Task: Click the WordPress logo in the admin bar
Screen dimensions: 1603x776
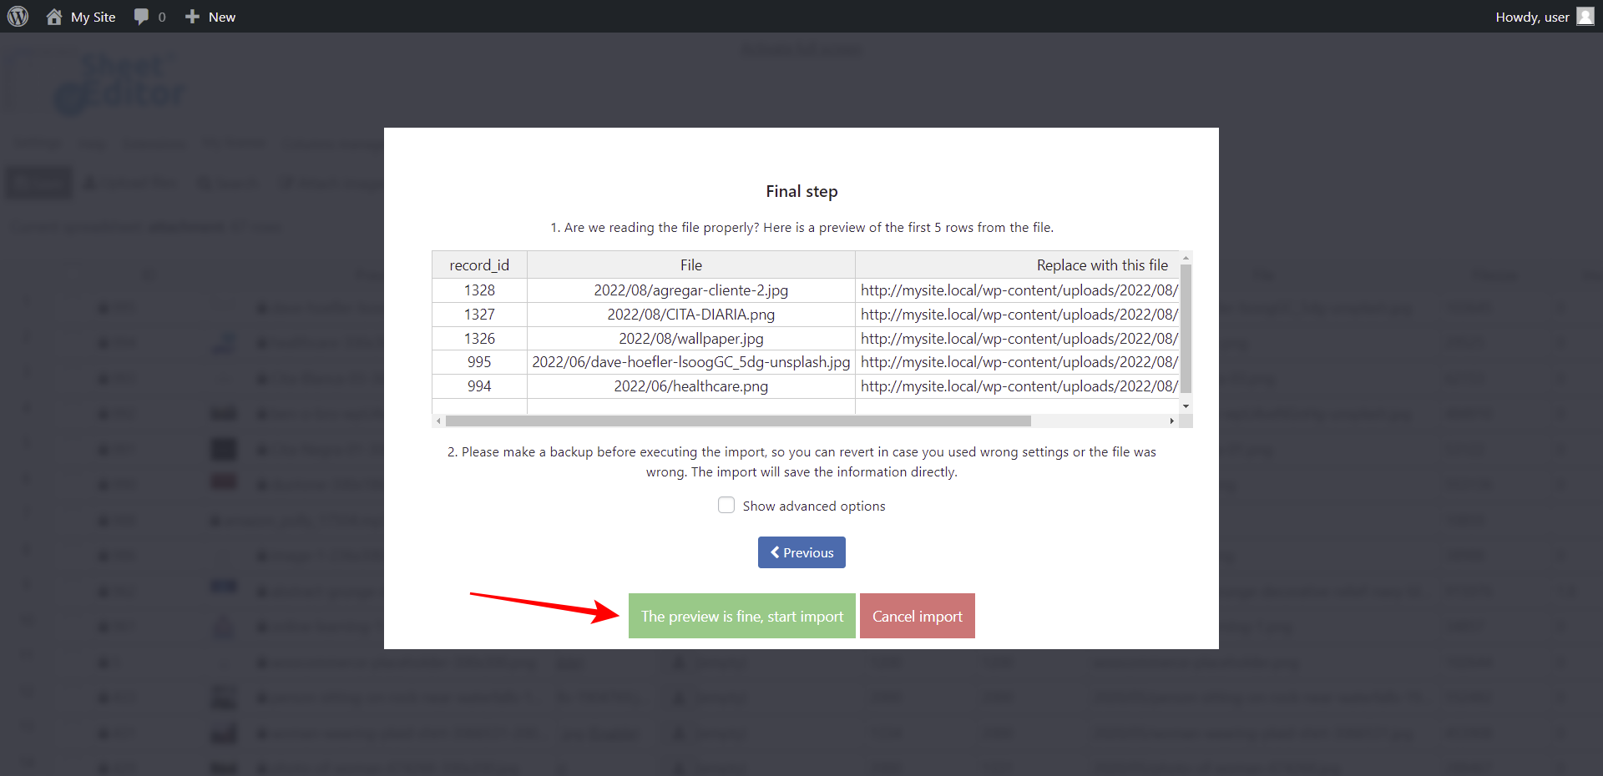Action: tap(18, 16)
